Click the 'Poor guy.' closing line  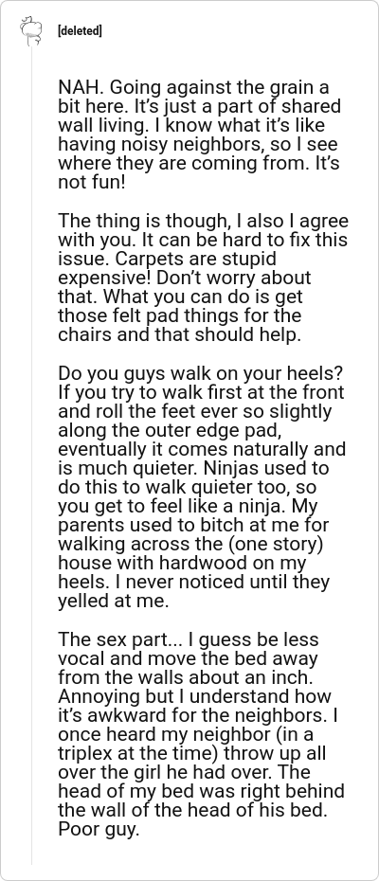click(99, 830)
